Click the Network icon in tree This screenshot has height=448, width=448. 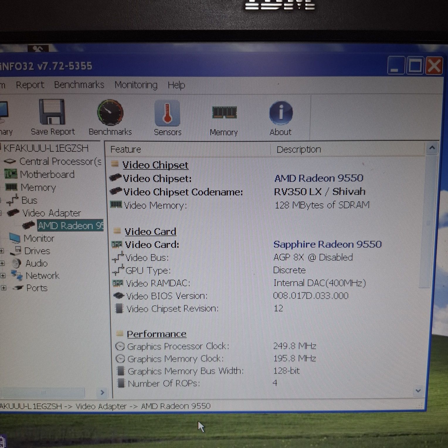[17, 275]
